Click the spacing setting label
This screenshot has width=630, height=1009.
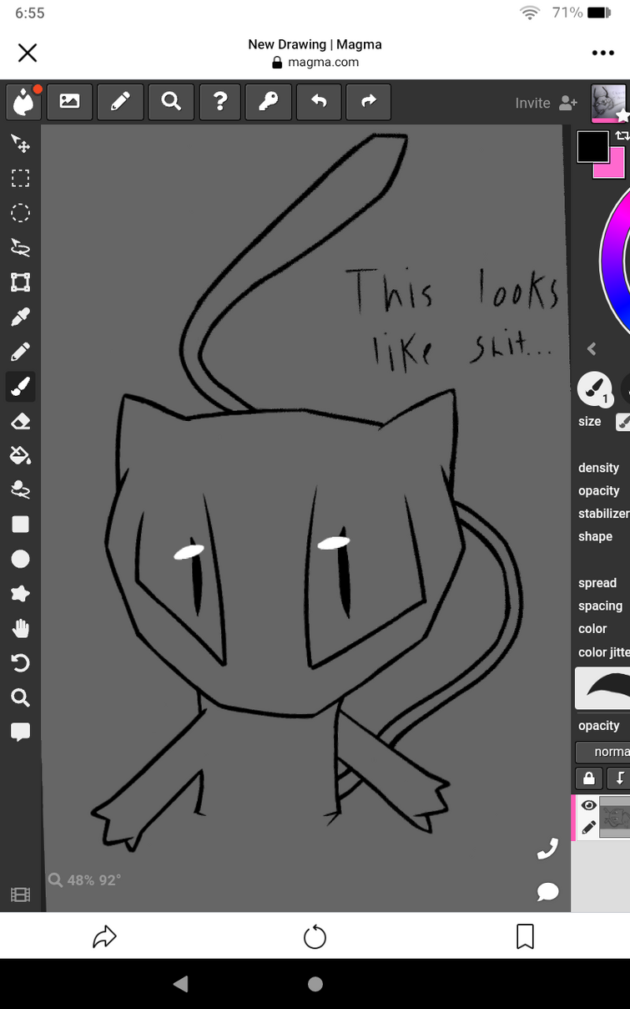coord(600,606)
